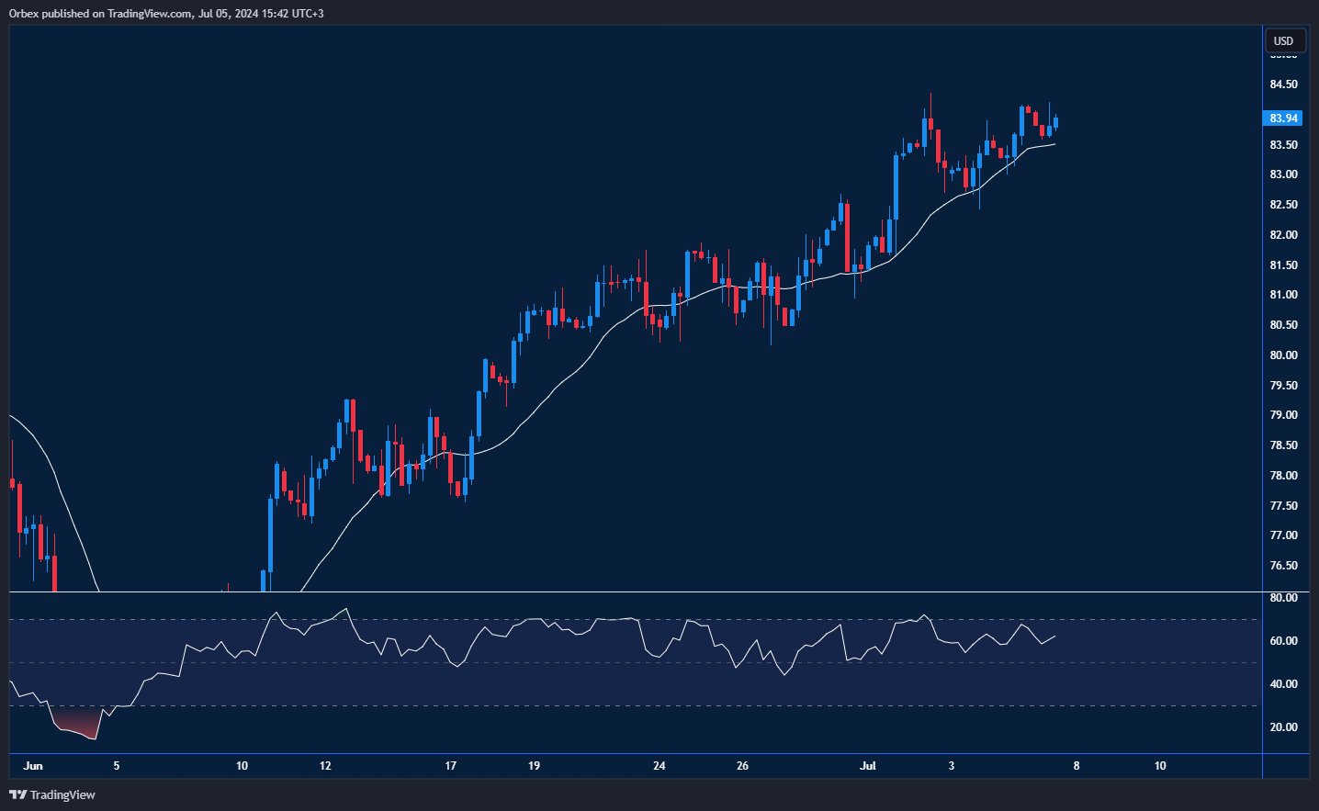Open the USD currency selector
The image size is (1319, 811).
point(1283,40)
